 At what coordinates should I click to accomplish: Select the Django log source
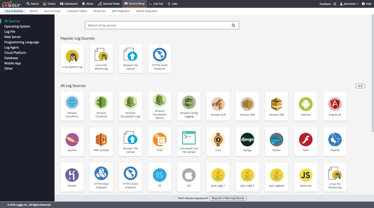pos(247,142)
